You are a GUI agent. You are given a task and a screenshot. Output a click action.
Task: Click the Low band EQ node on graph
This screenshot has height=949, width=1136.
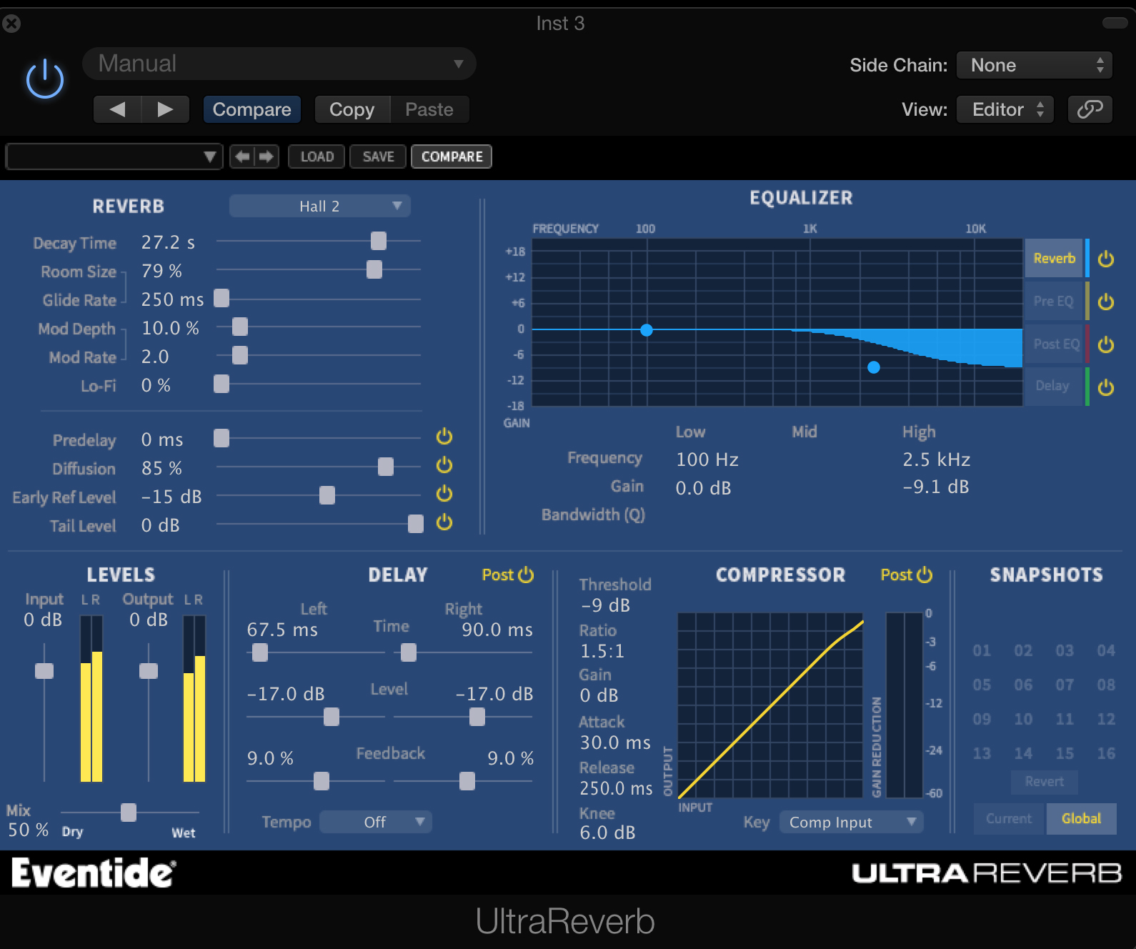(647, 330)
